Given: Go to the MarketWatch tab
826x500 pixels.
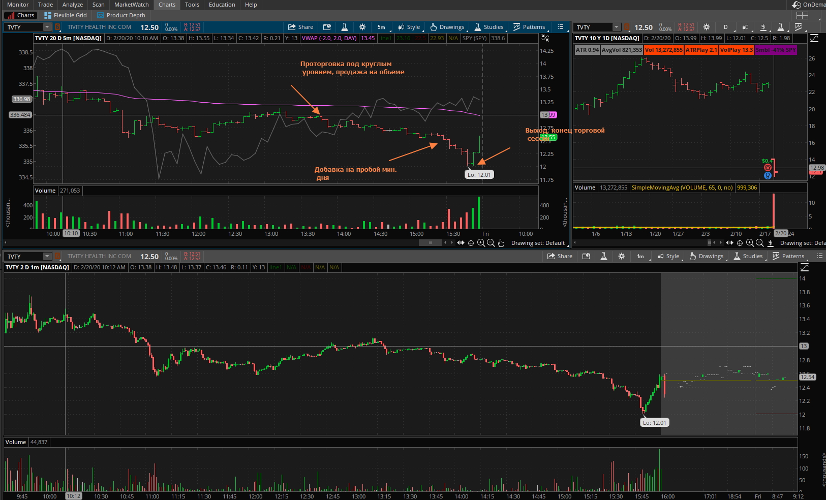Looking at the screenshot, I should (x=131, y=5).
